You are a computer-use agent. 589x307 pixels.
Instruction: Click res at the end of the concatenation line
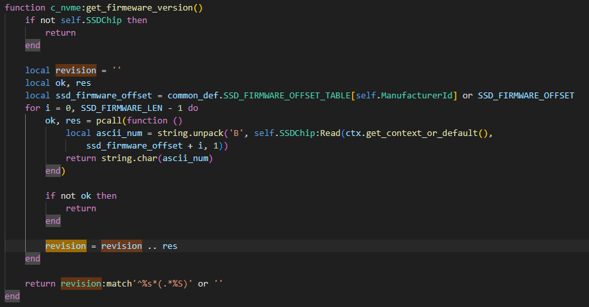[x=170, y=246]
